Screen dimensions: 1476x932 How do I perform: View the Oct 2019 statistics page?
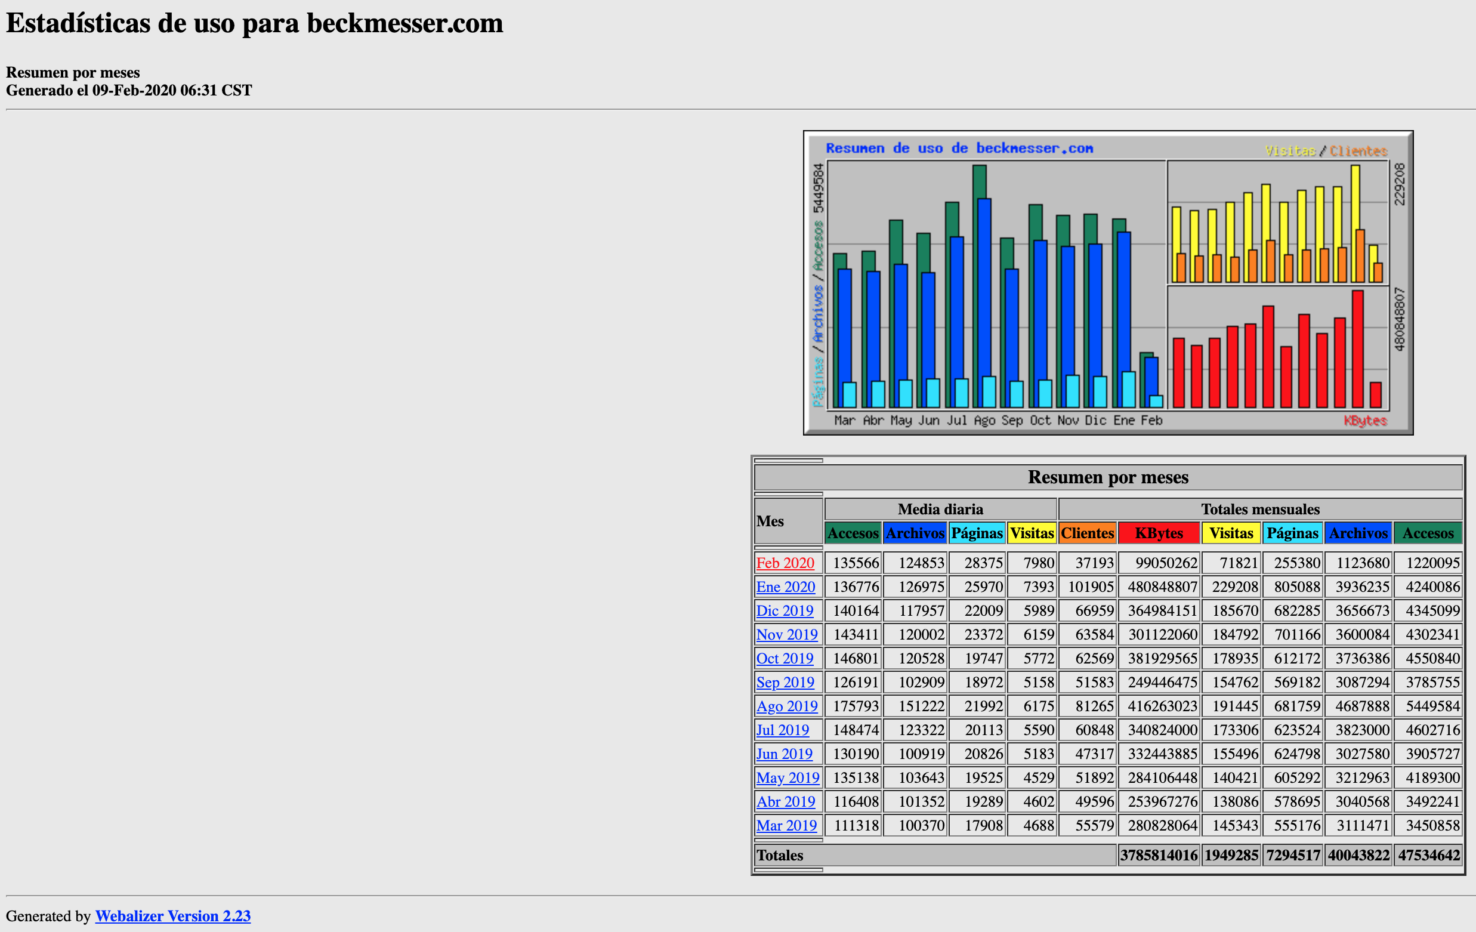point(785,659)
